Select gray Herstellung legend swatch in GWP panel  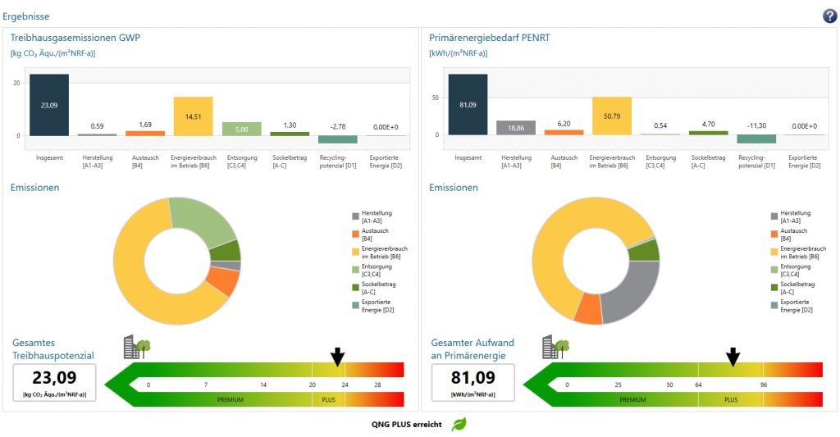pyautogui.click(x=355, y=216)
